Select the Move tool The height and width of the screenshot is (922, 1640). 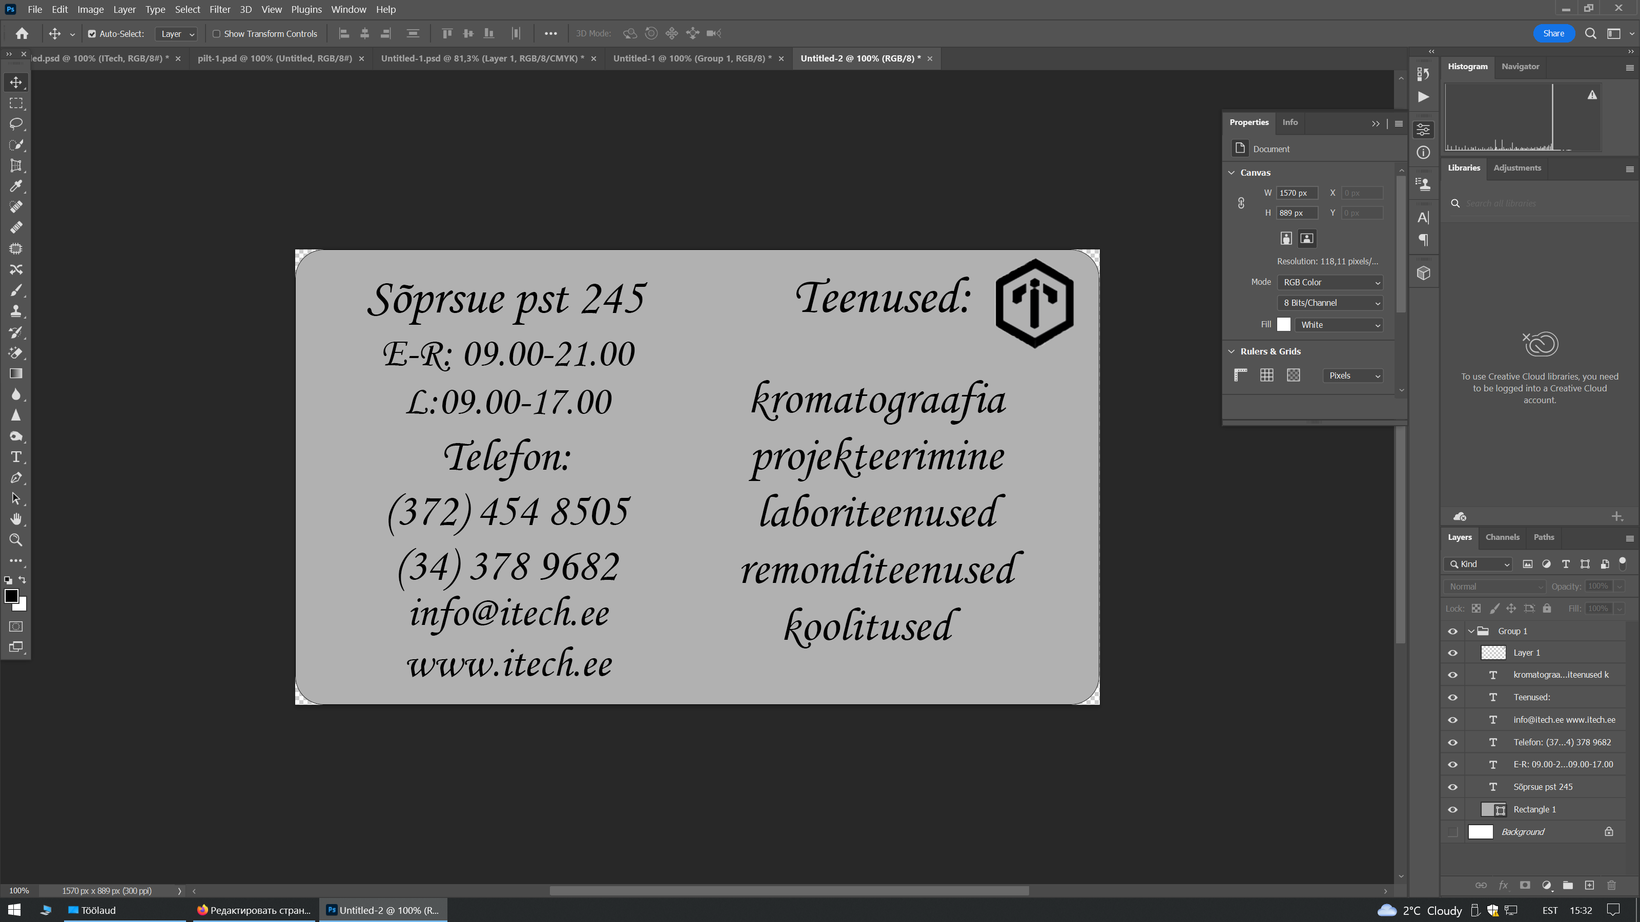click(x=16, y=82)
